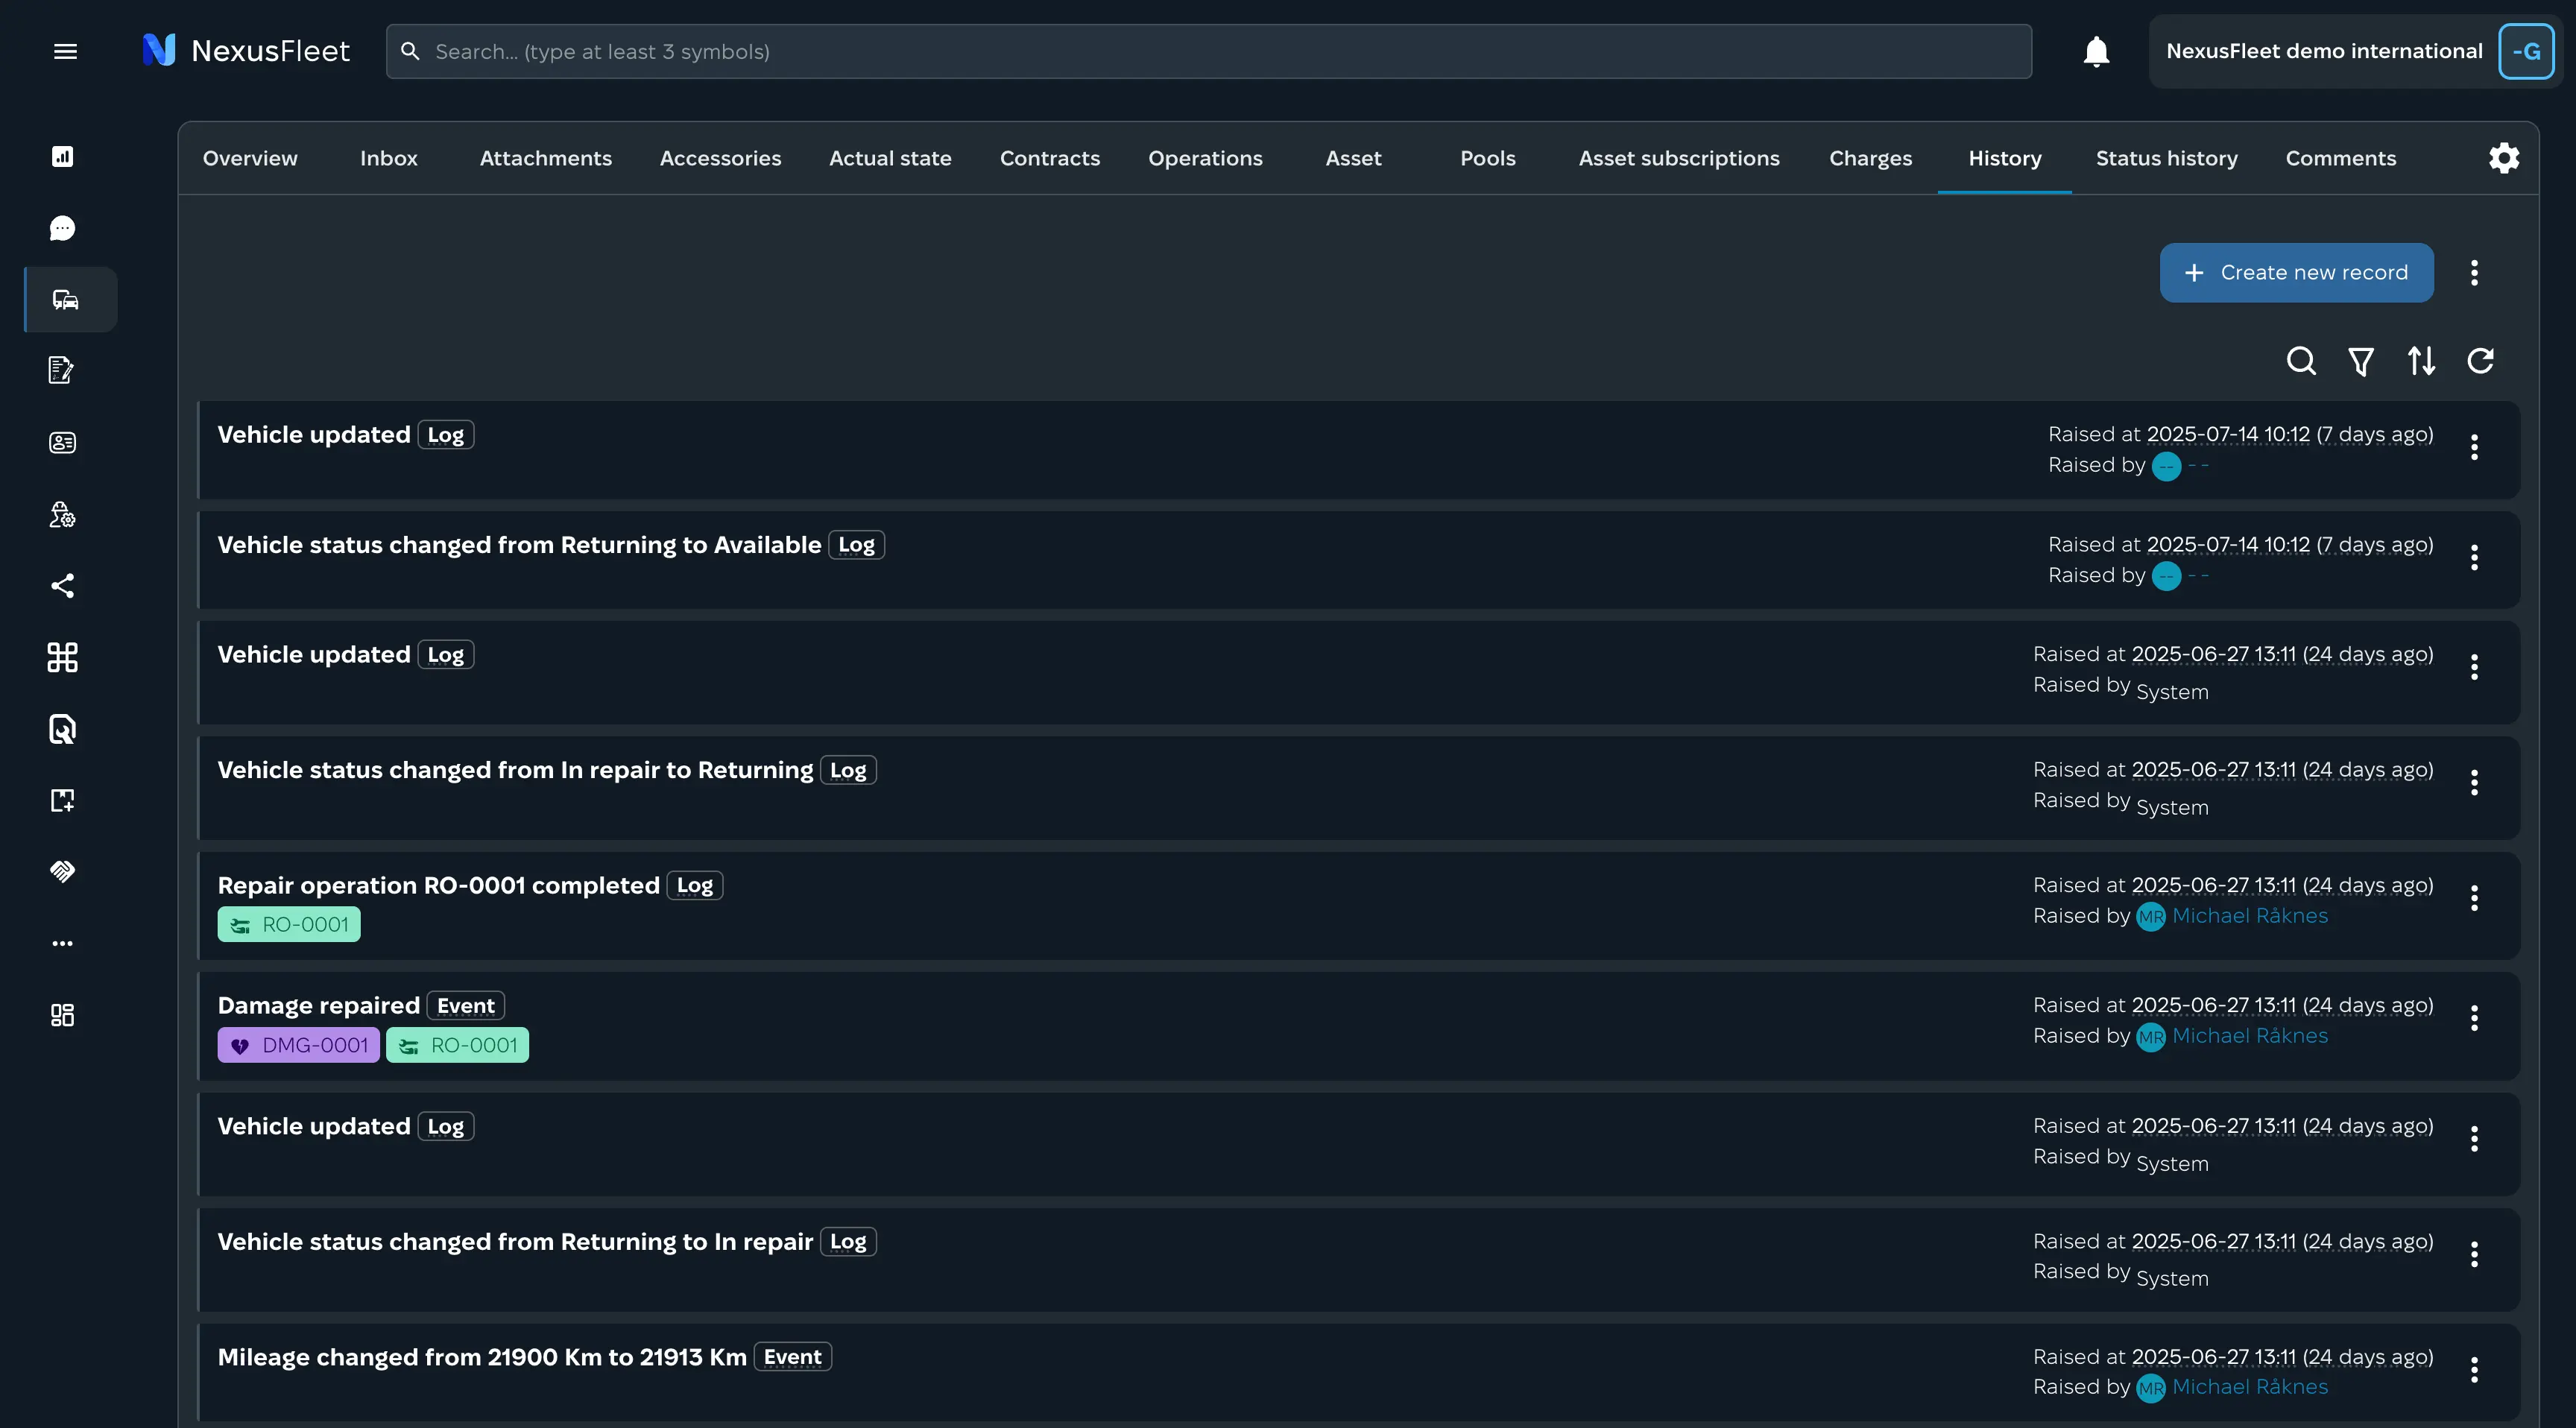
Task: Click the sort arrows icon
Action: coord(2421,361)
